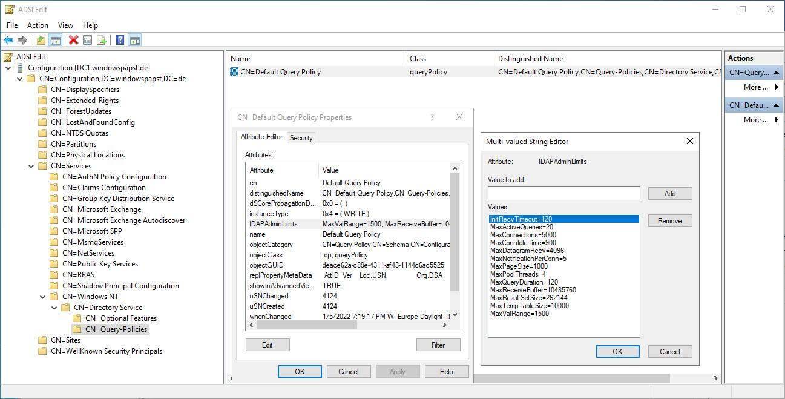Click the Back arrow toolbar icon
This screenshot has width=785, height=399.
click(8, 41)
